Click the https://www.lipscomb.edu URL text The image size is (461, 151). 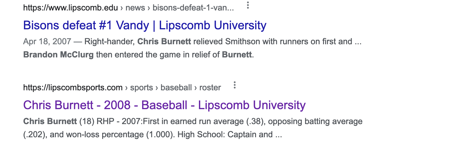click(70, 7)
